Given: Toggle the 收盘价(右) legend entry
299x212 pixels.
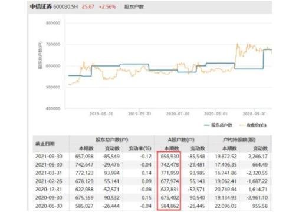Looking at the screenshot, I should (x=253, y=125).
